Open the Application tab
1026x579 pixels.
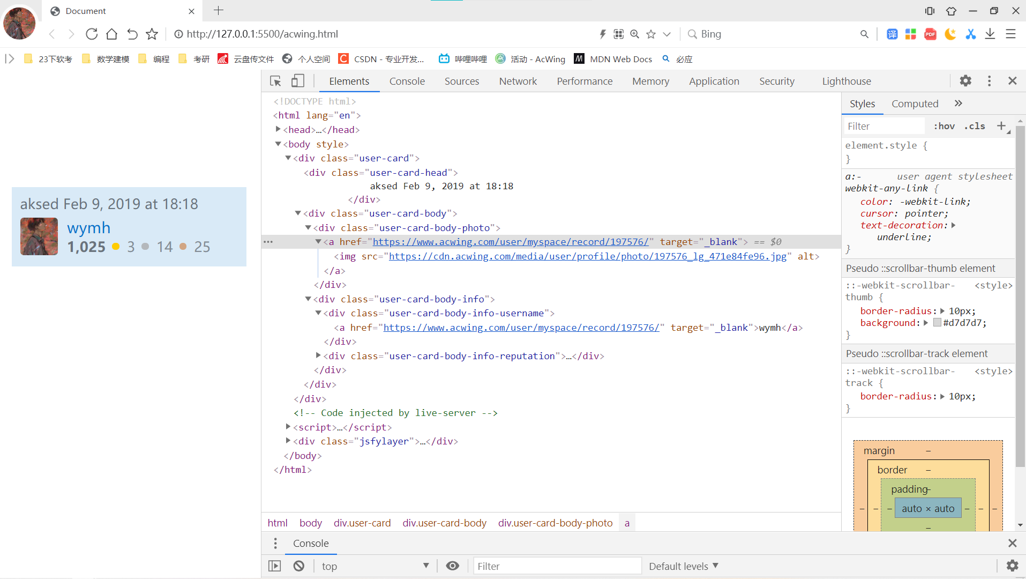tap(714, 81)
